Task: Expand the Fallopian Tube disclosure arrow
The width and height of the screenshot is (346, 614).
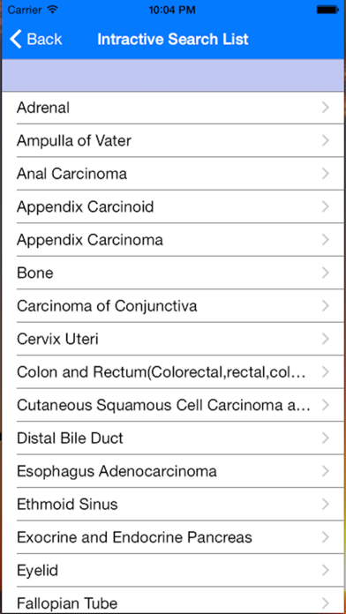Action: tap(325, 603)
